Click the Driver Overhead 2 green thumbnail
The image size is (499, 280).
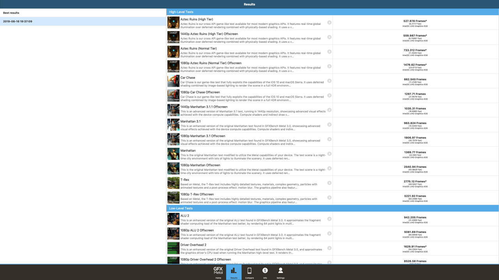coord(173,248)
